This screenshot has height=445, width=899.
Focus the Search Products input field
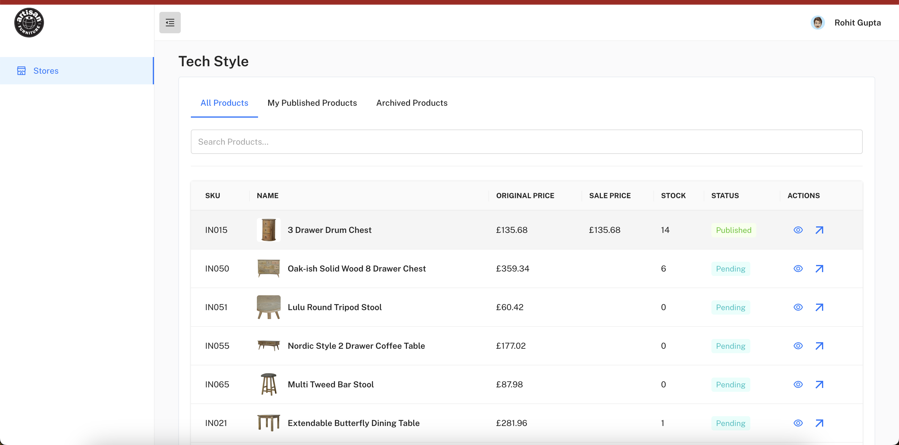(x=526, y=142)
